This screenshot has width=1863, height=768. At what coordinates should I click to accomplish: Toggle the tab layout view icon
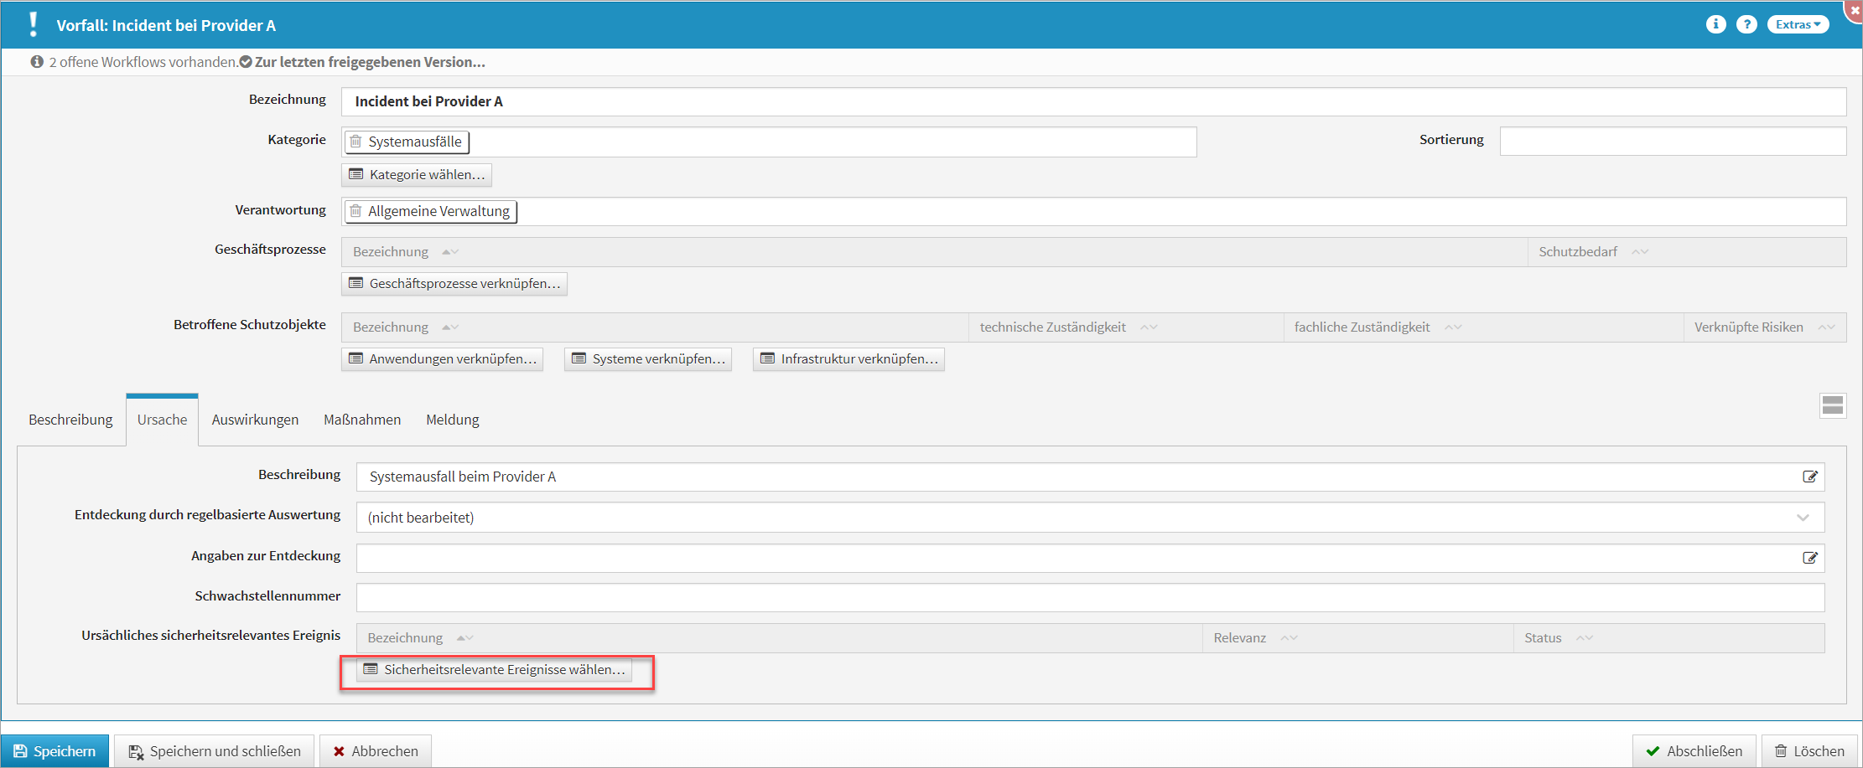[x=1832, y=405]
